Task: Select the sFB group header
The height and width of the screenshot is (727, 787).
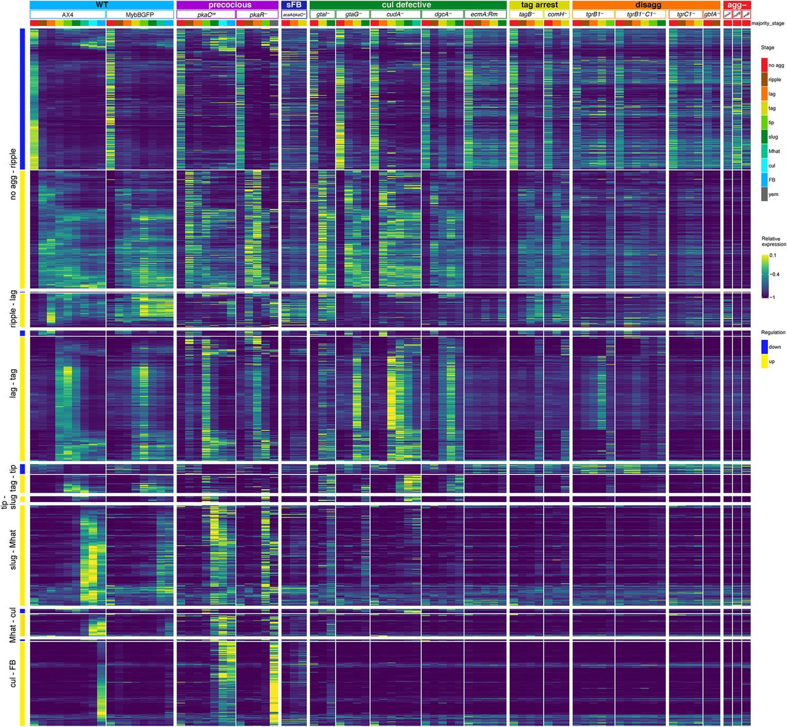Action: (294, 5)
